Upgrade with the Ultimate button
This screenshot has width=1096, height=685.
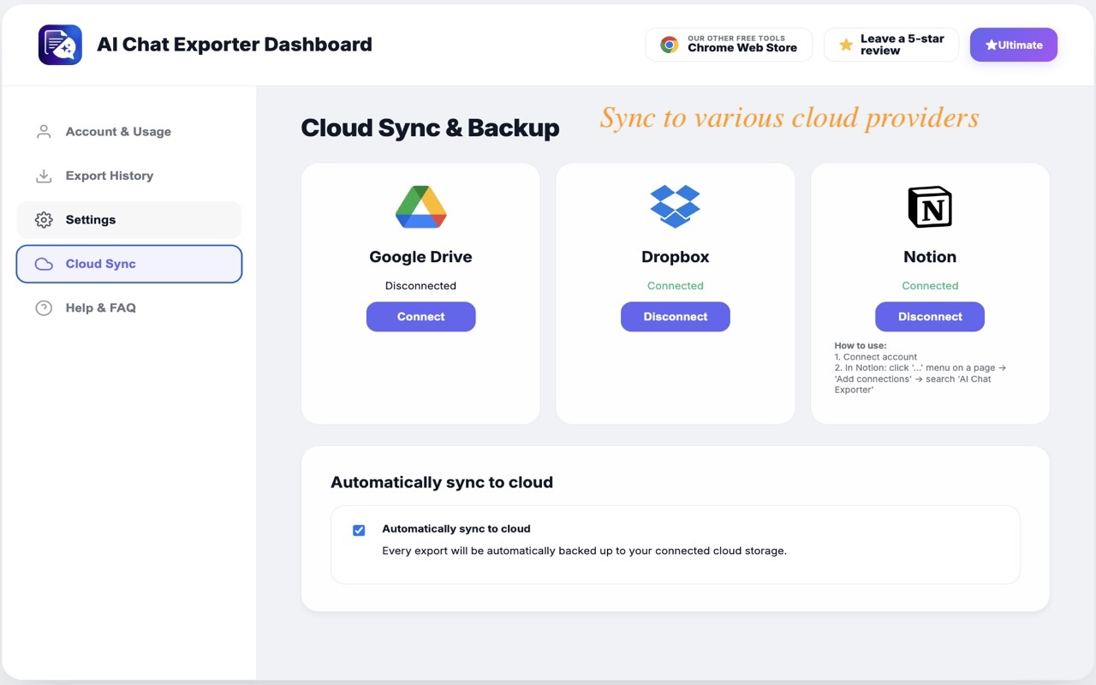click(1013, 45)
